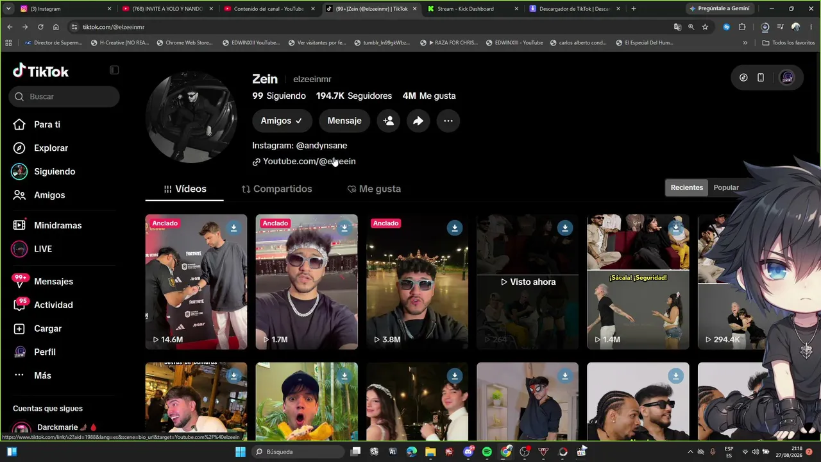Image resolution: width=821 pixels, height=462 pixels.
Task: Sort videos by Recientes
Action: 687,187
